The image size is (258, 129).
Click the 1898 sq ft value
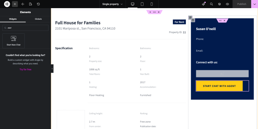tap(94, 69)
